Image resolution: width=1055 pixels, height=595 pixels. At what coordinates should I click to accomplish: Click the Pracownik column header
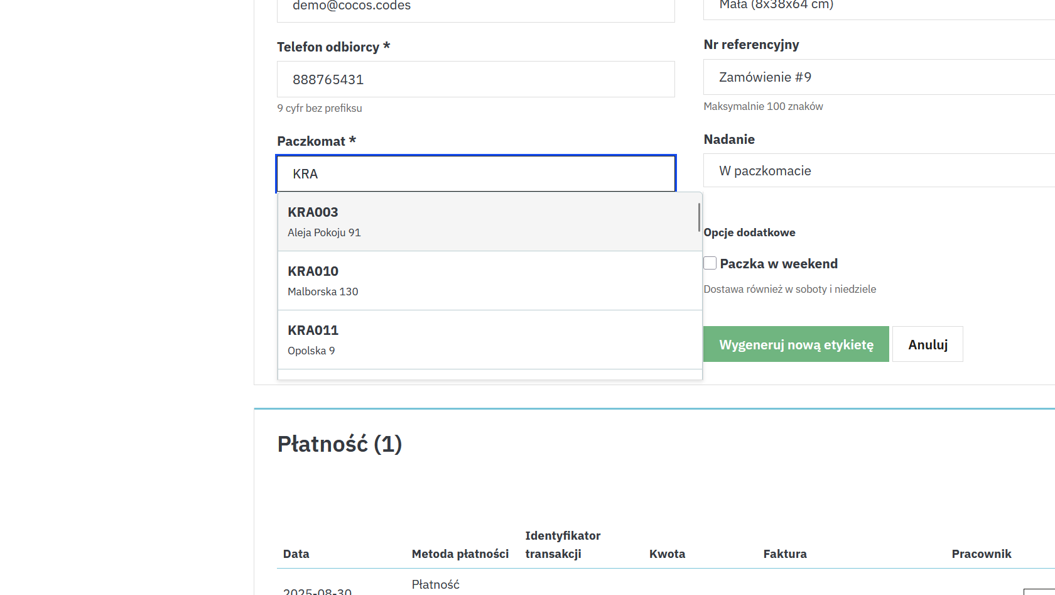coord(981,554)
